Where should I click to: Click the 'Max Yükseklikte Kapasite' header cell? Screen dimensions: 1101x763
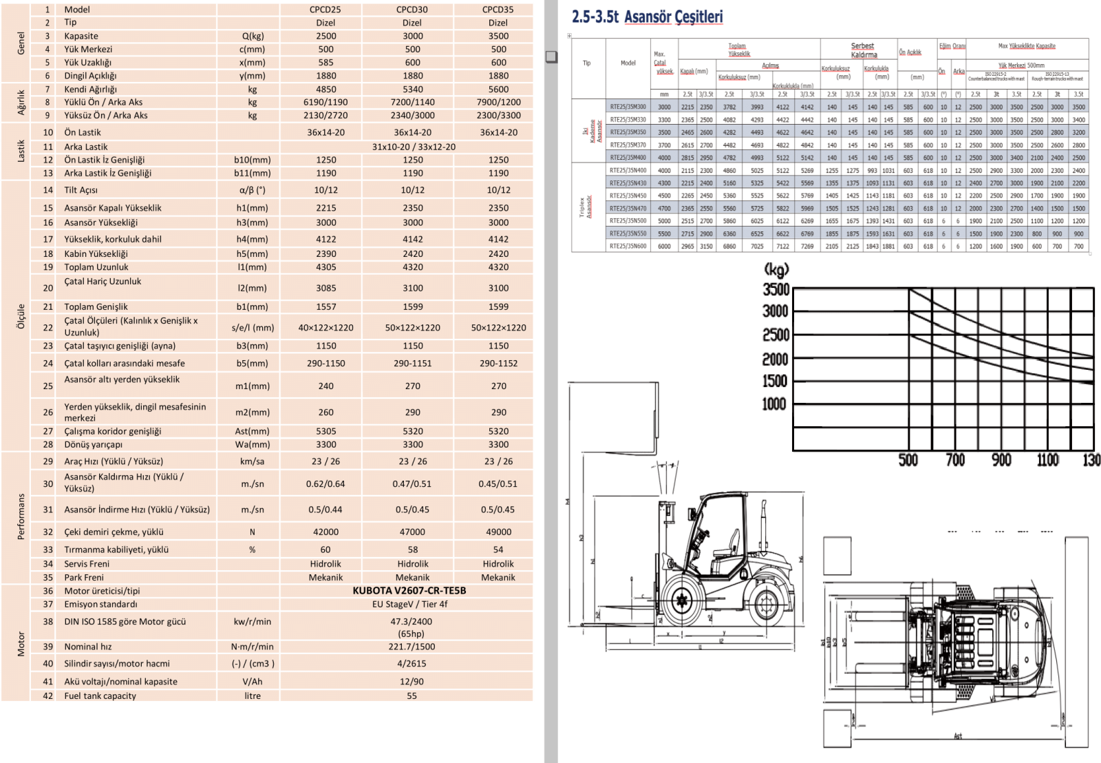[1026, 46]
